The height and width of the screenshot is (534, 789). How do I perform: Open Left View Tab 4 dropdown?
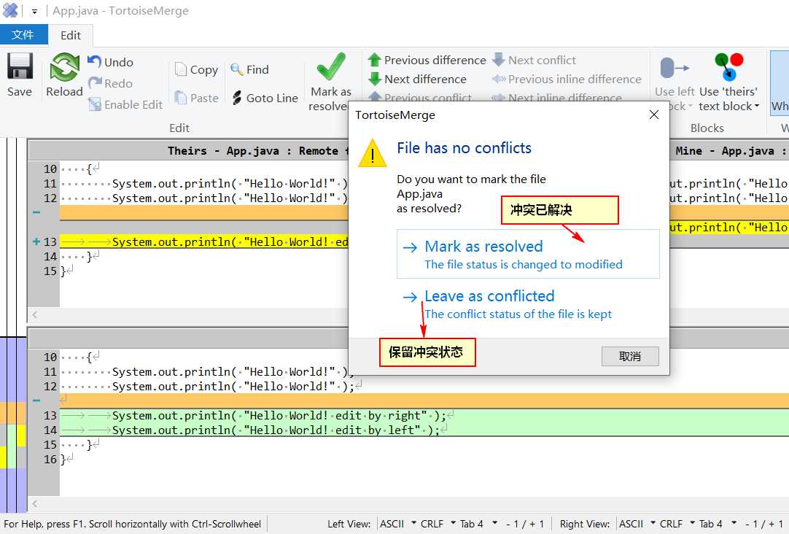pyautogui.click(x=494, y=523)
